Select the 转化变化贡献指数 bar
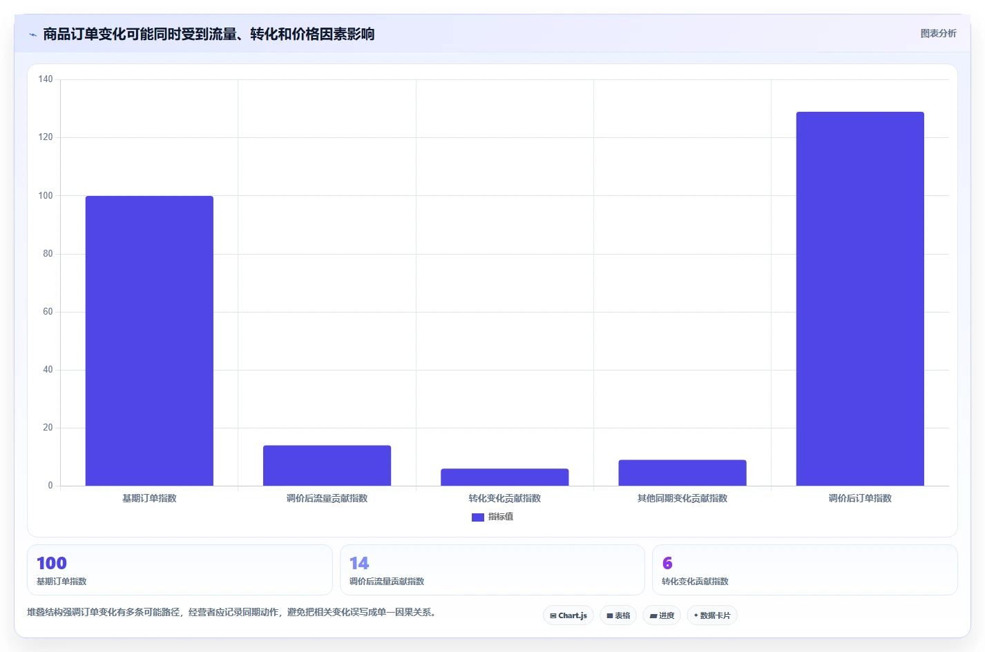Viewport: 985px width, 652px height. [x=505, y=477]
